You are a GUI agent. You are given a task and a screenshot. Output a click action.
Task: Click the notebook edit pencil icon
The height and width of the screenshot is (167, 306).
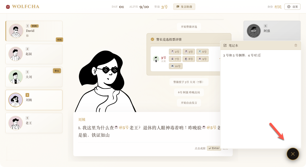coord(225,45)
